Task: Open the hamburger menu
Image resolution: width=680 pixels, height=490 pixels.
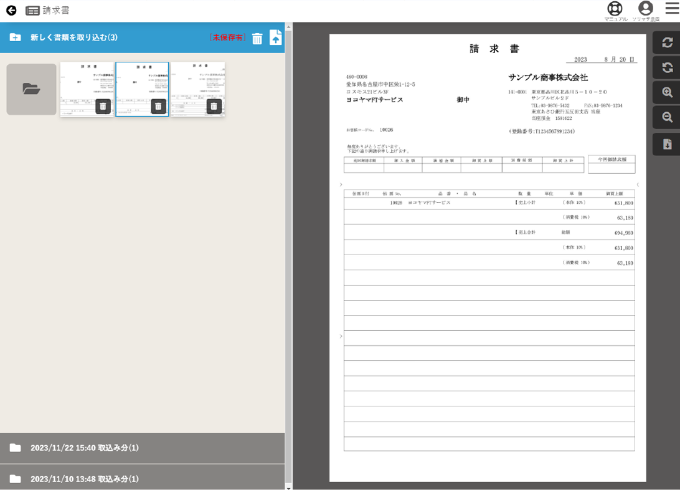Action: click(672, 8)
